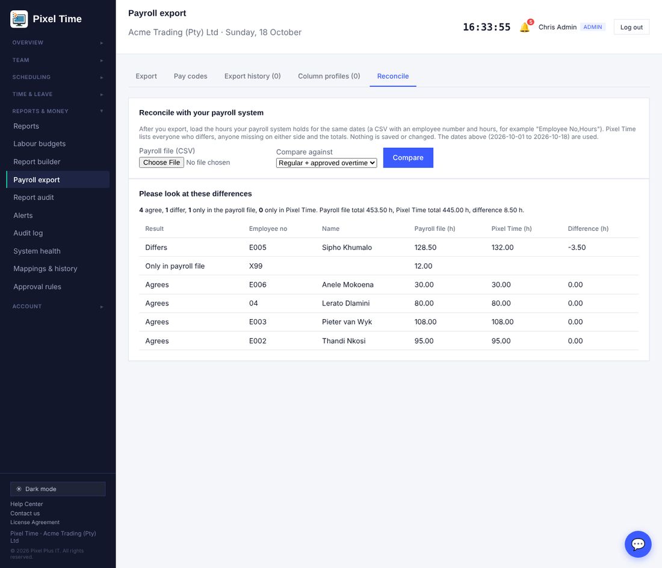Toggle Dark mode in the sidebar
The height and width of the screenshot is (568, 662).
[58, 489]
